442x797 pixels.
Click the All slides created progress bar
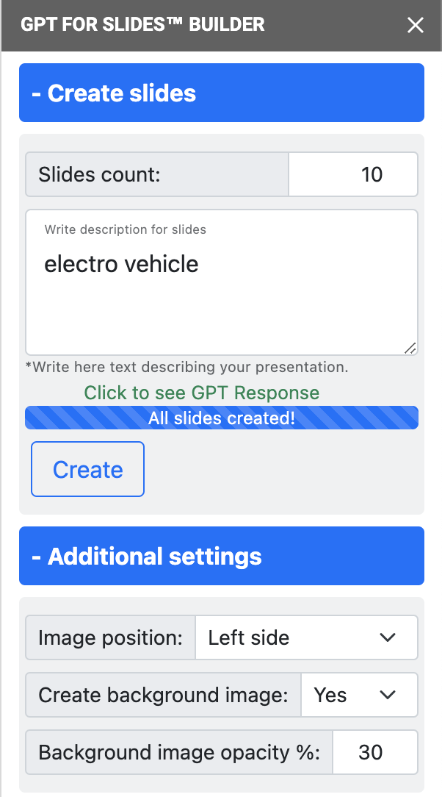click(x=222, y=418)
